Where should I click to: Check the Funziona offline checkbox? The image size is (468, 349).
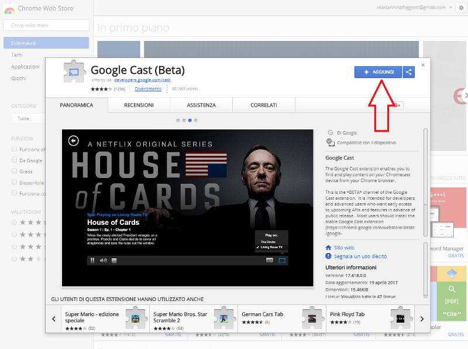(x=14, y=149)
